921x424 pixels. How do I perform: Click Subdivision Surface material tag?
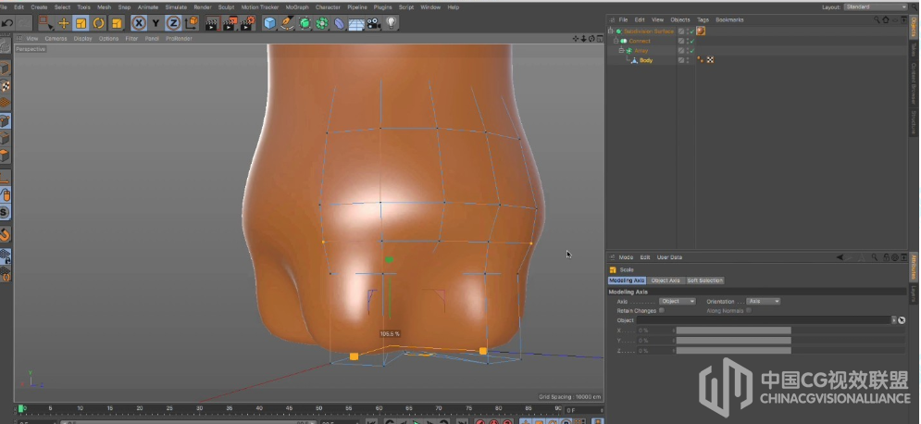pos(701,31)
